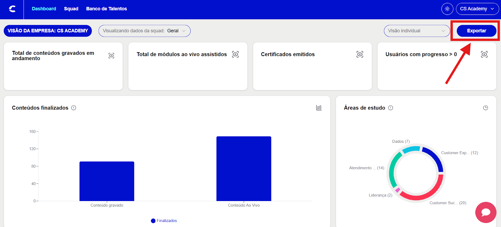Screen dimensions: 501x227
Task: Select the pink Liderança donut segment
Action: (x=398, y=190)
